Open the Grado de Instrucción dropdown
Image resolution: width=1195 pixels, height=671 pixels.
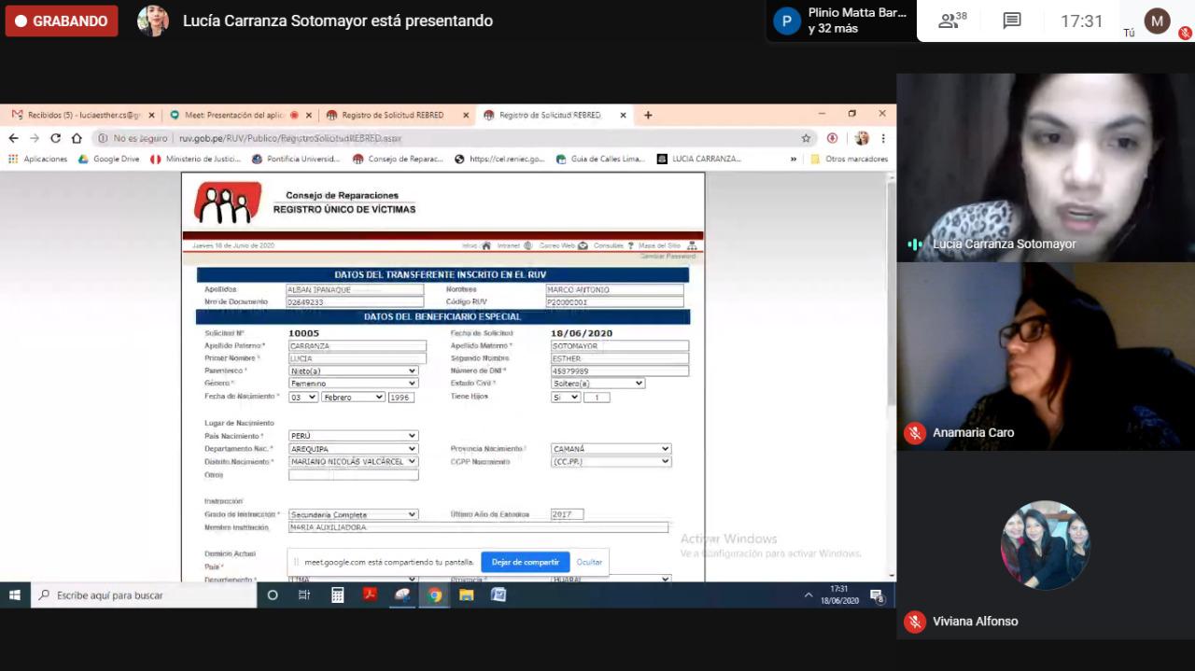(x=353, y=514)
